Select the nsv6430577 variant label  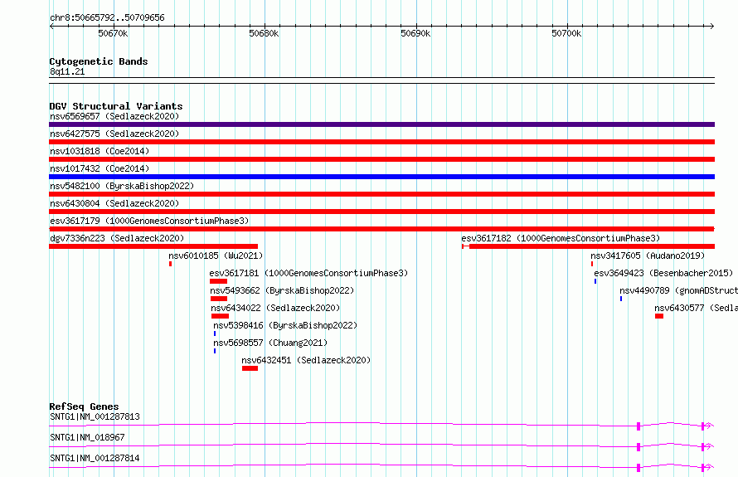pos(696,308)
